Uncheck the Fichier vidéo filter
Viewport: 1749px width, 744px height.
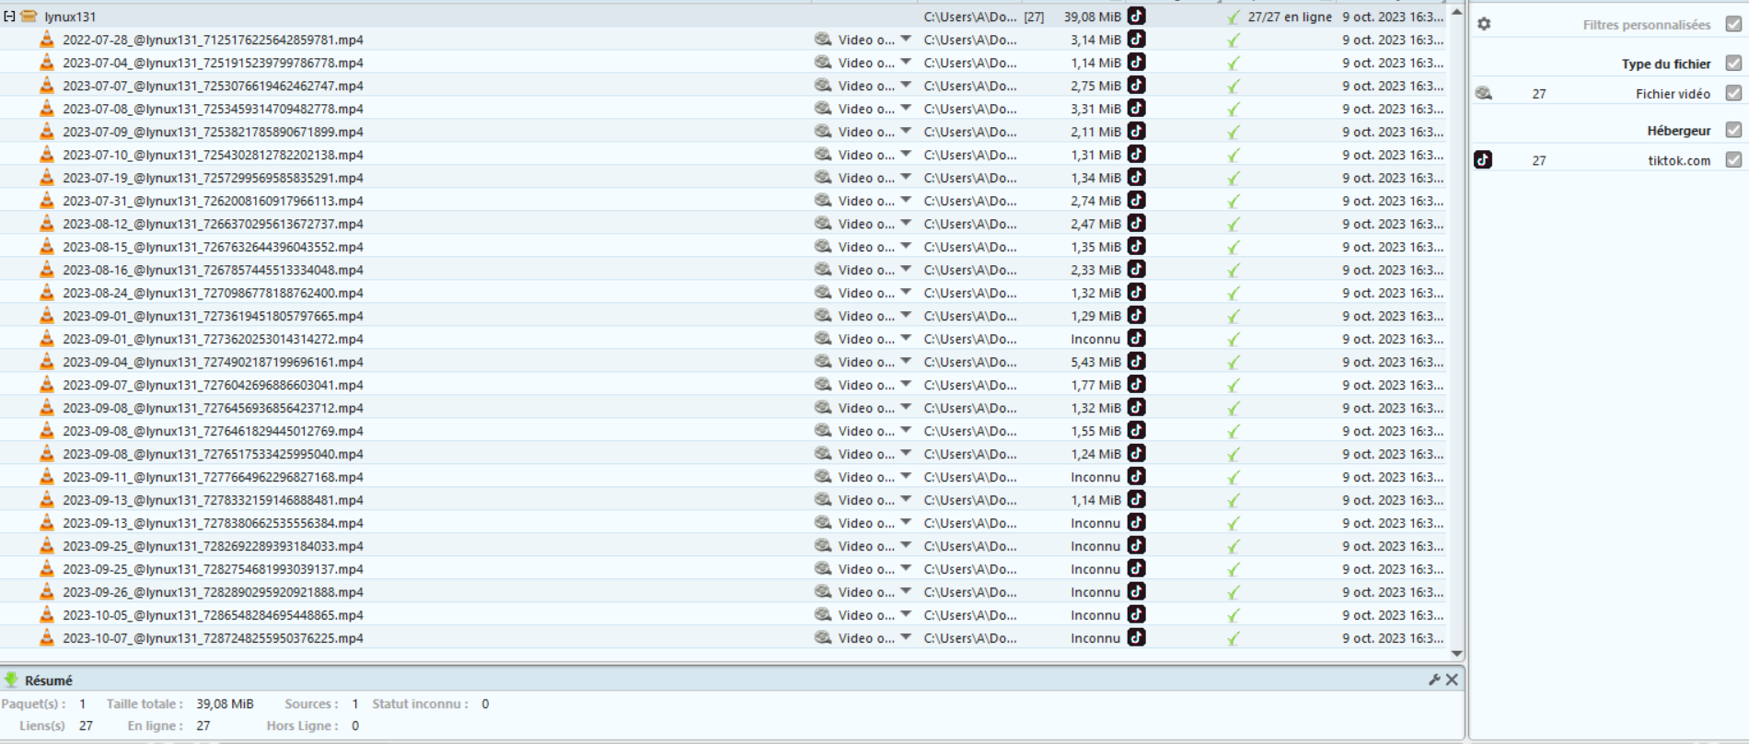click(1734, 93)
